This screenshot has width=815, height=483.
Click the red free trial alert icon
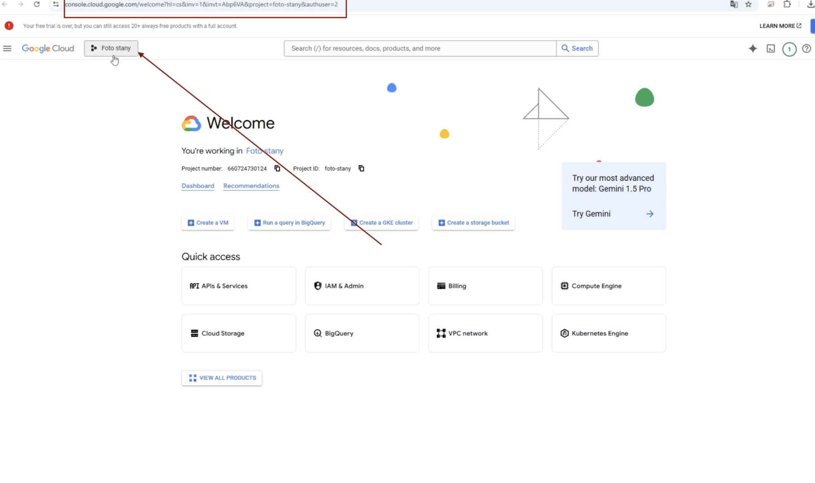[x=9, y=26]
